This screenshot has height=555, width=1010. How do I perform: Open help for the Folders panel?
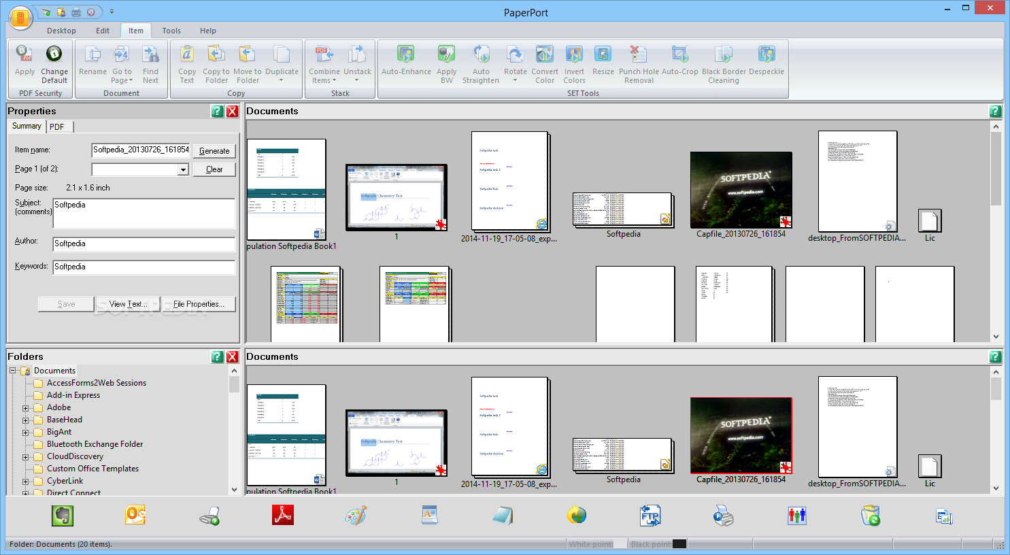click(217, 356)
